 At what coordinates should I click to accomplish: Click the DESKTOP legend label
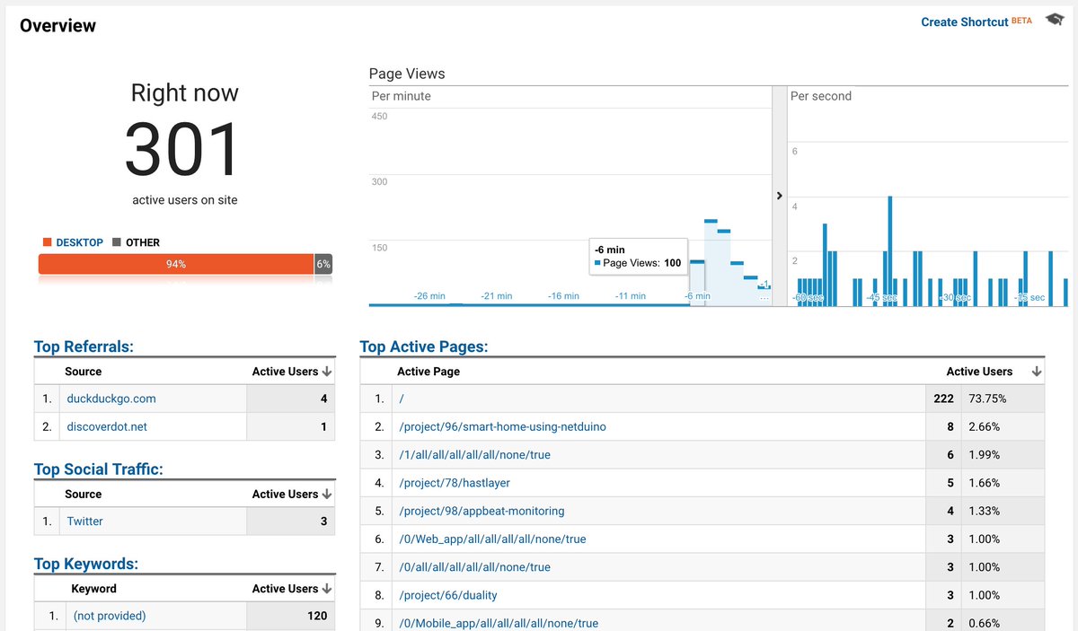tap(80, 242)
